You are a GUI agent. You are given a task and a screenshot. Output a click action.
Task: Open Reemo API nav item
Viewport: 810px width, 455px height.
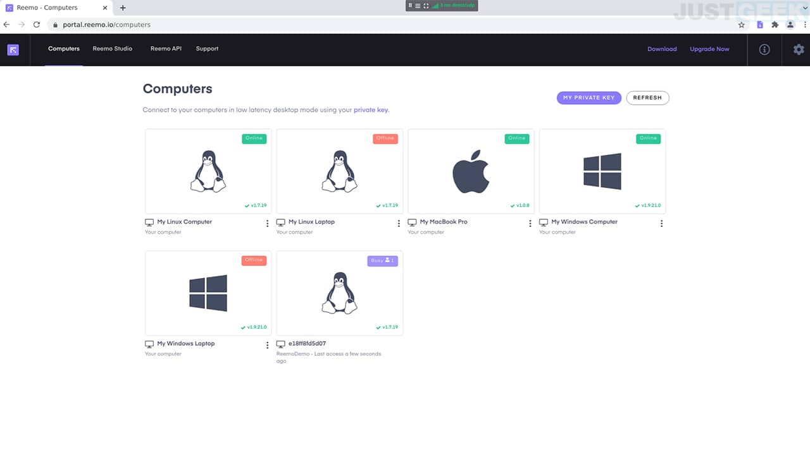pos(166,49)
